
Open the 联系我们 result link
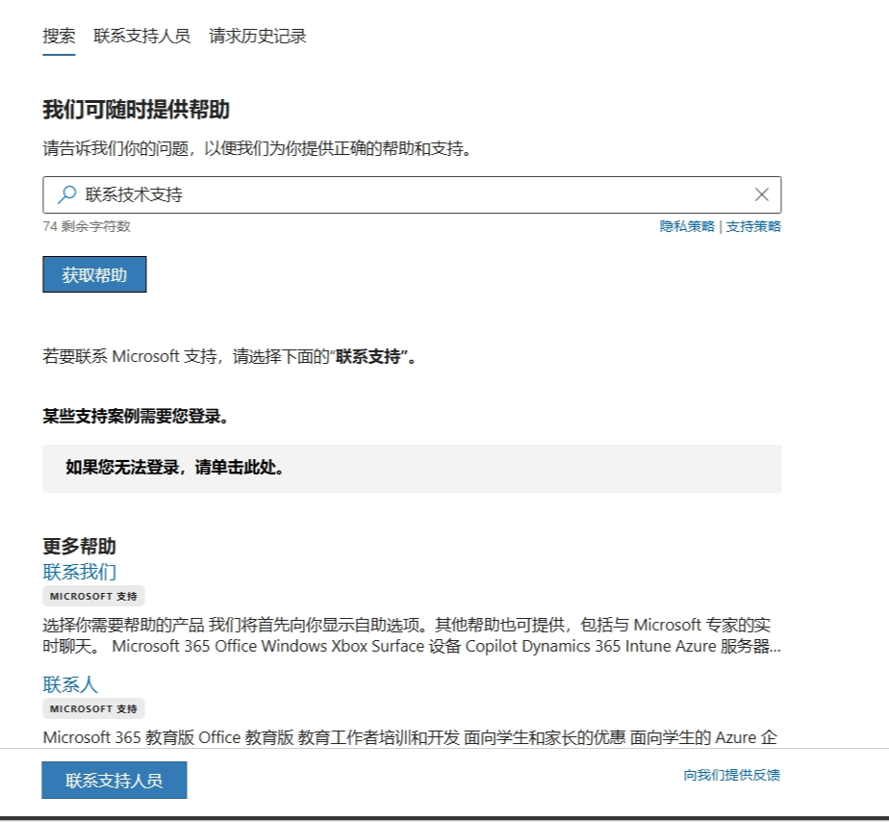(79, 572)
